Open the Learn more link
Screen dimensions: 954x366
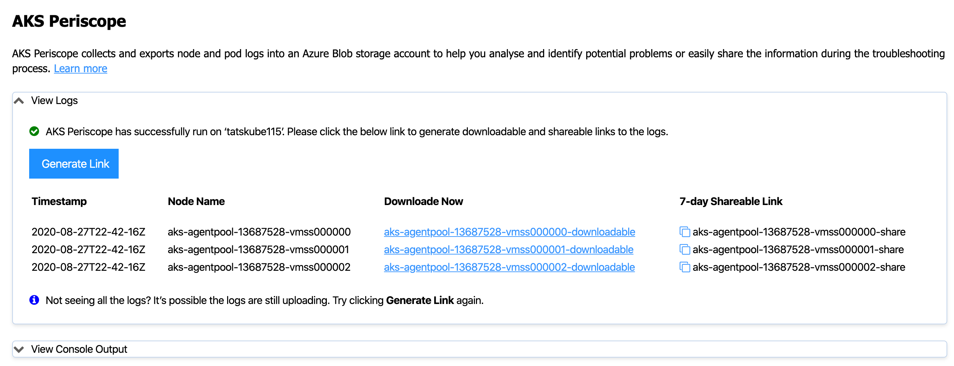click(x=80, y=69)
